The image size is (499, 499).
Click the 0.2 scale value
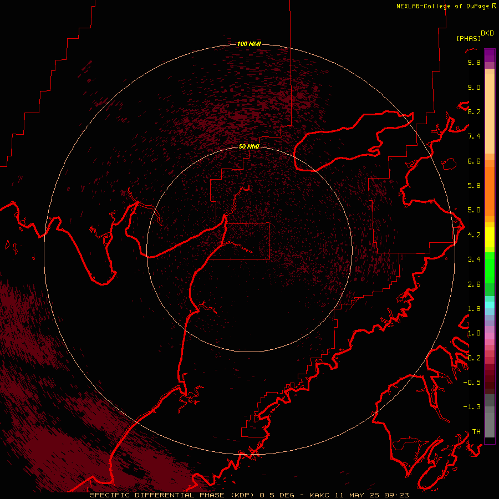point(474,358)
